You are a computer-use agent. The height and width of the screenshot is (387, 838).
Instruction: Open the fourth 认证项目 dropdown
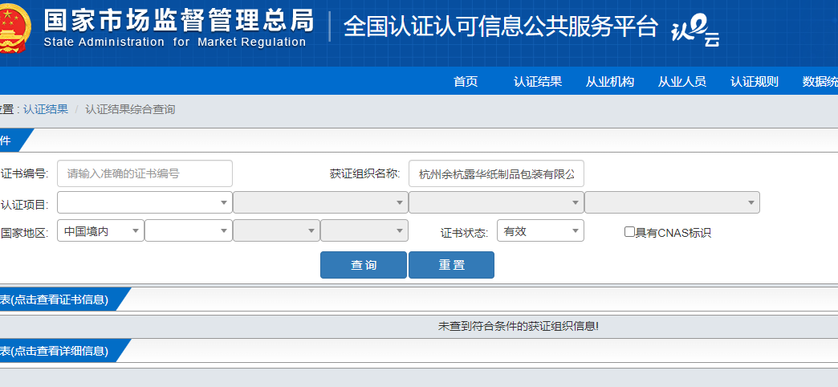673,202
